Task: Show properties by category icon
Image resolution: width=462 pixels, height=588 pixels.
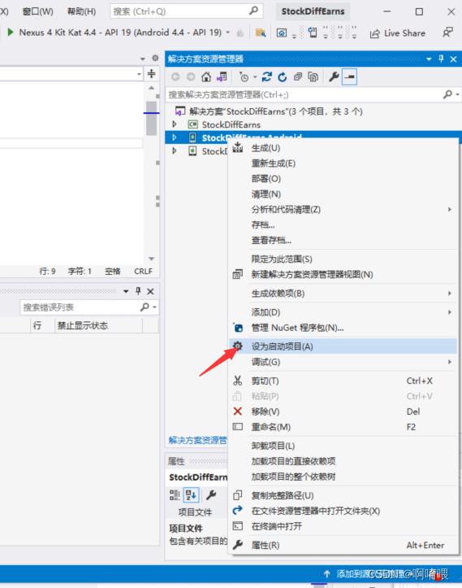Action: [175, 495]
